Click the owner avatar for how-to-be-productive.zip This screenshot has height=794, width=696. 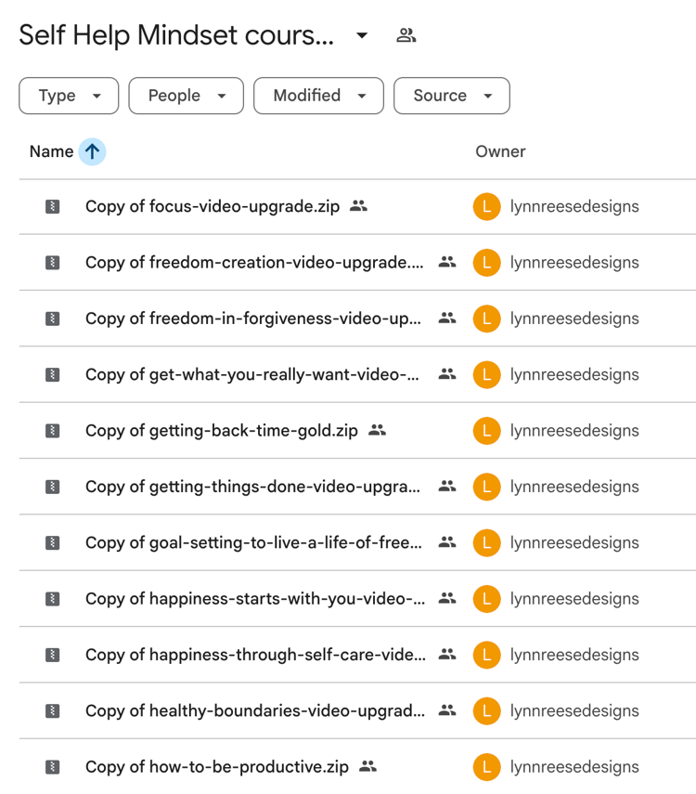tap(486, 767)
